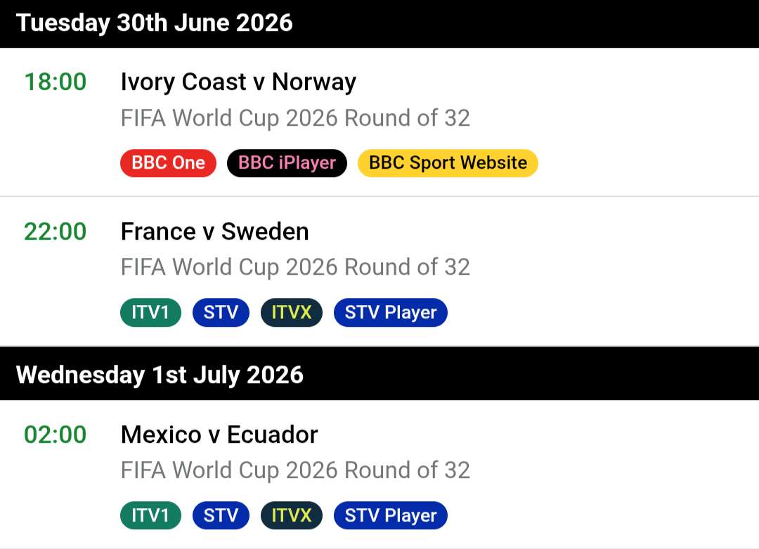Open ITVX badge under France v Sweden
759x549 pixels.
click(292, 313)
